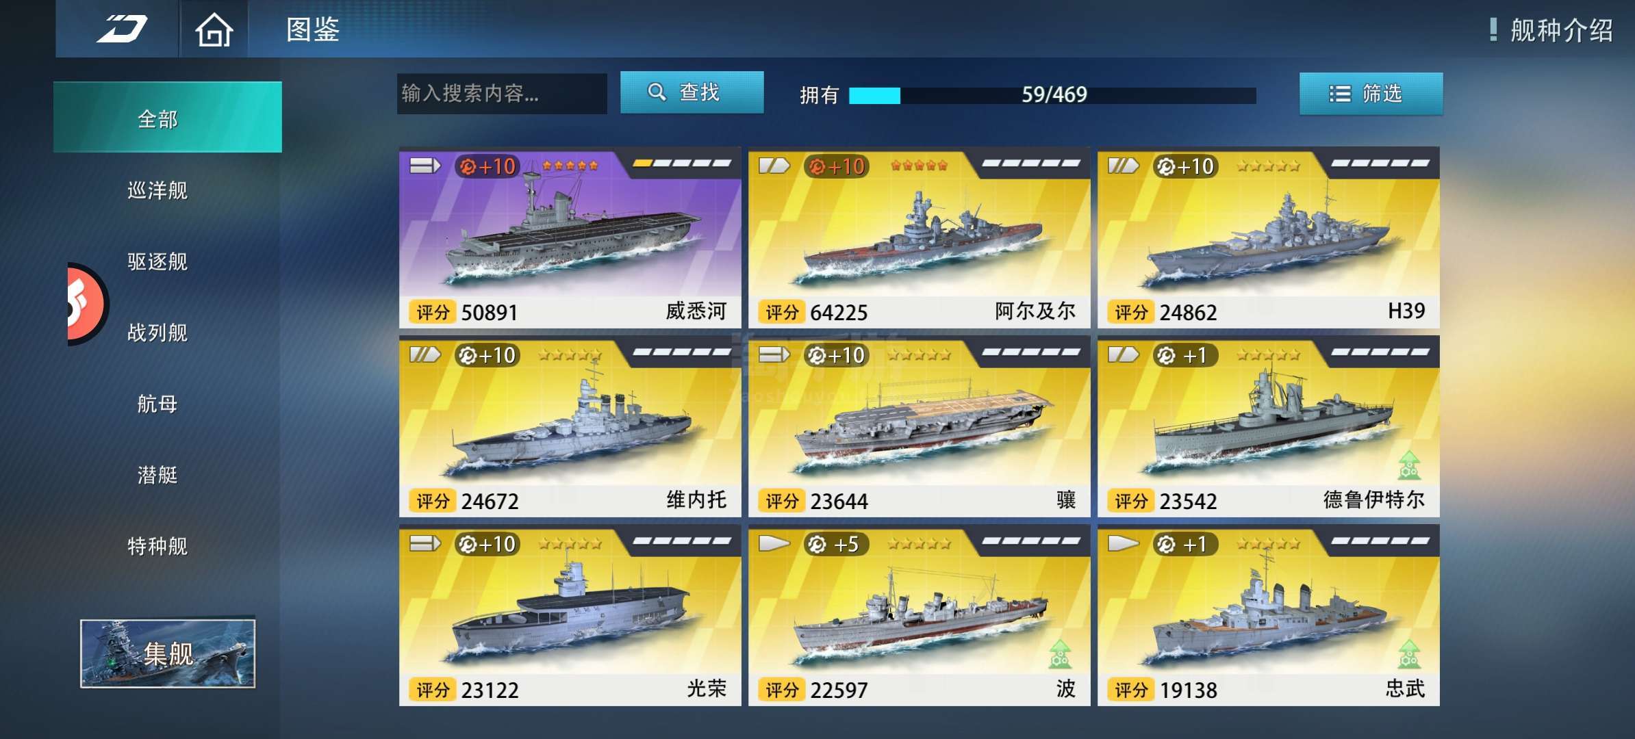The image size is (1635, 739).
Task: Go to the home screen icon
Action: pyautogui.click(x=214, y=29)
